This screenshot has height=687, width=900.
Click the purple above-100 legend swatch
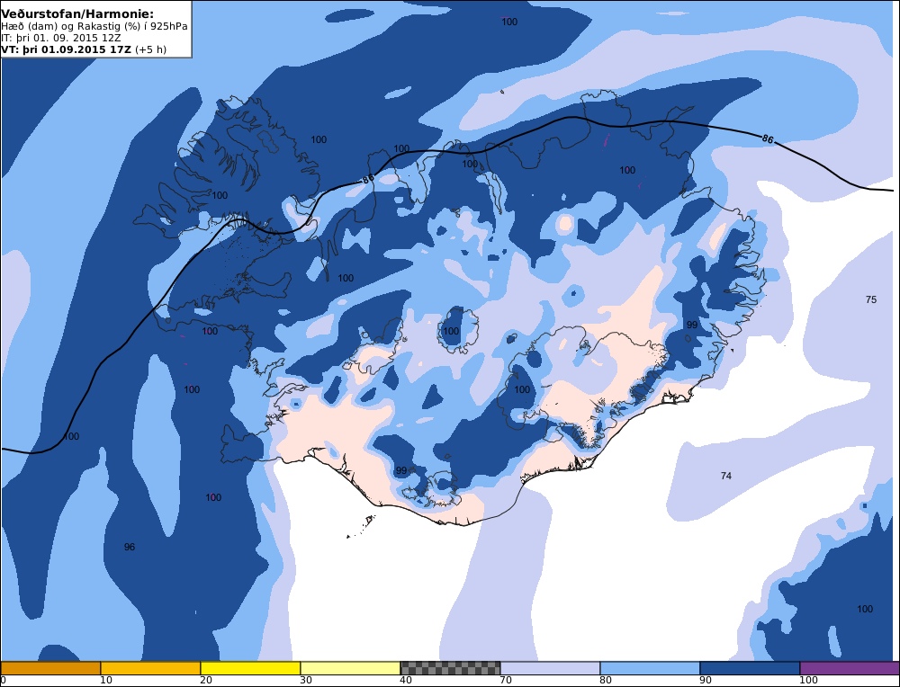(x=850, y=668)
